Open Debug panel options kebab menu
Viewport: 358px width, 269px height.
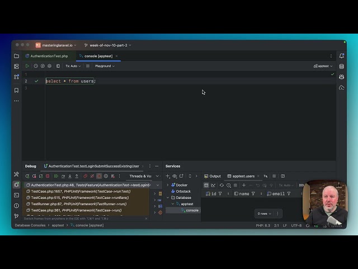pyautogui.click(x=150, y=166)
